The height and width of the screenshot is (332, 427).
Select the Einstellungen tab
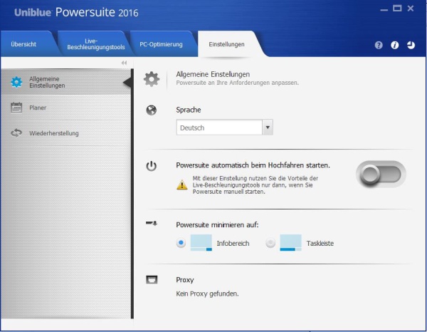click(x=226, y=44)
